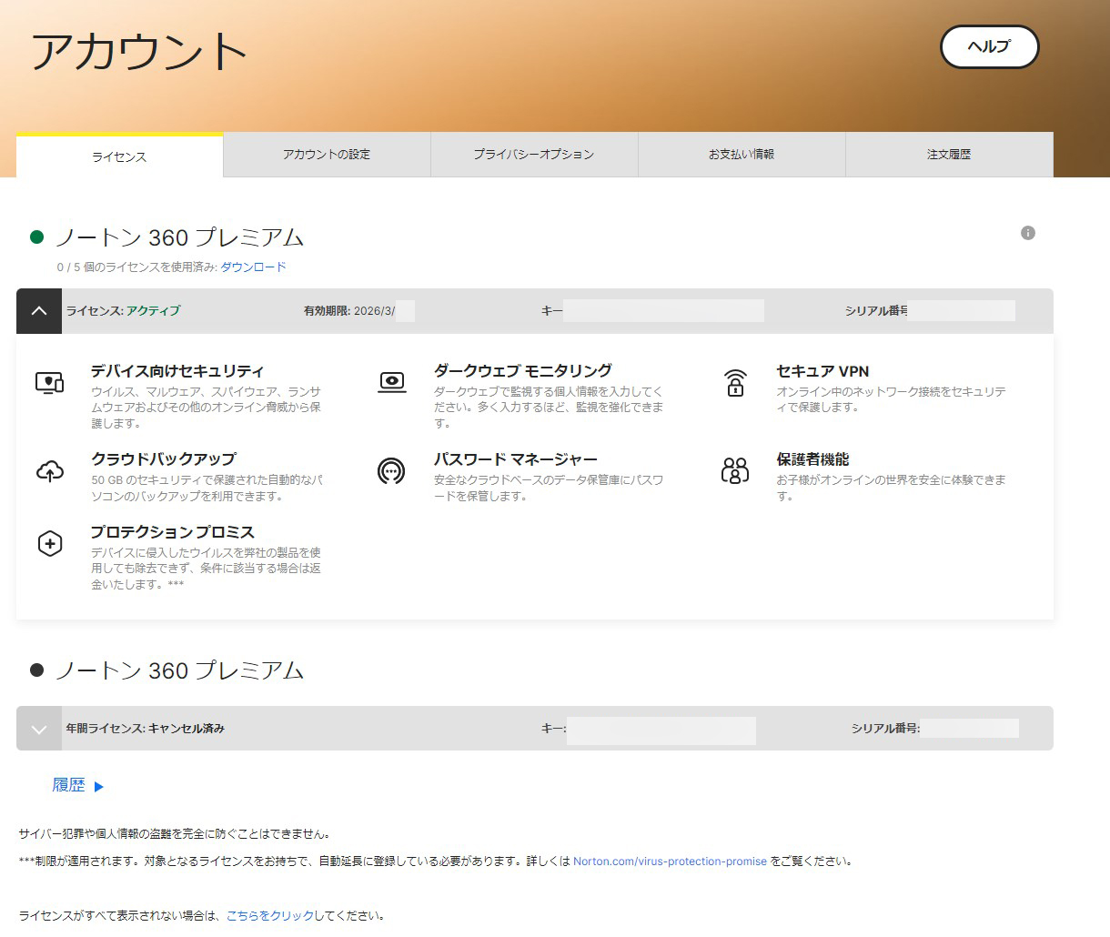This screenshot has width=1110, height=937.
Task: Click the アカウント page title
Action: tap(139, 52)
